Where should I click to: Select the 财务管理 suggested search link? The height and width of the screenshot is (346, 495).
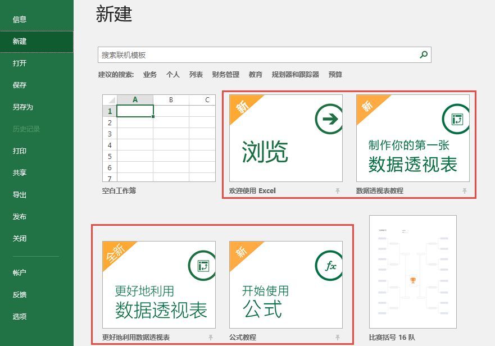click(x=226, y=75)
